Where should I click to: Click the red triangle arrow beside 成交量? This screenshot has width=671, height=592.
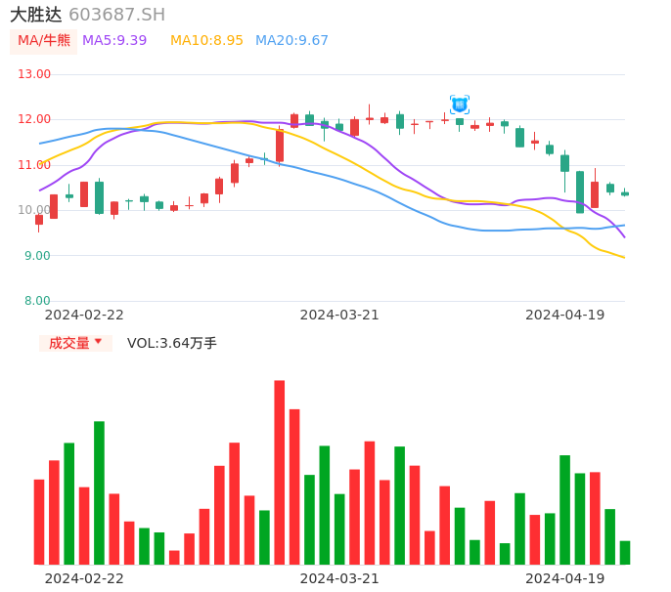click(98, 342)
